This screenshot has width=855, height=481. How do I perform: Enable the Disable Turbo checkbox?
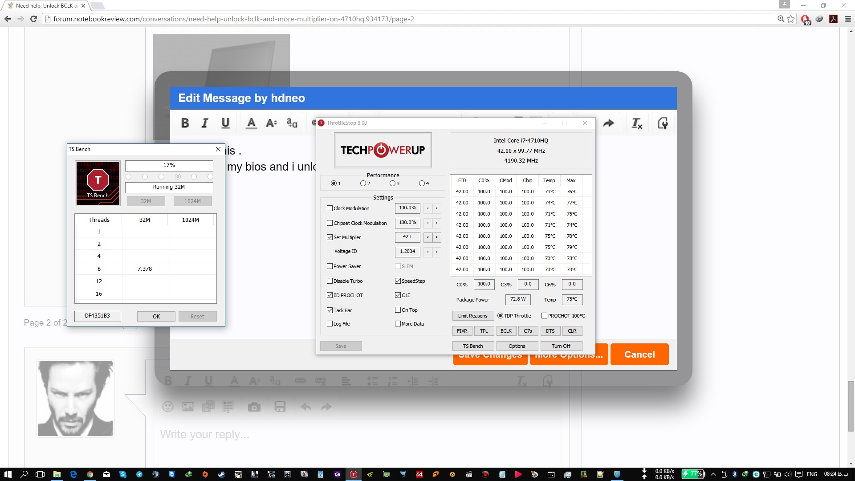point(330,281)
